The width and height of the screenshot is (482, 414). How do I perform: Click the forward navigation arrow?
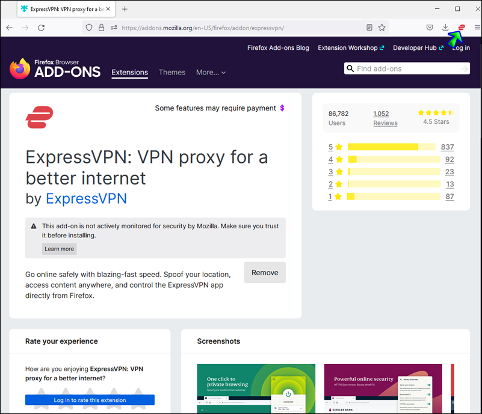point(25,28)
